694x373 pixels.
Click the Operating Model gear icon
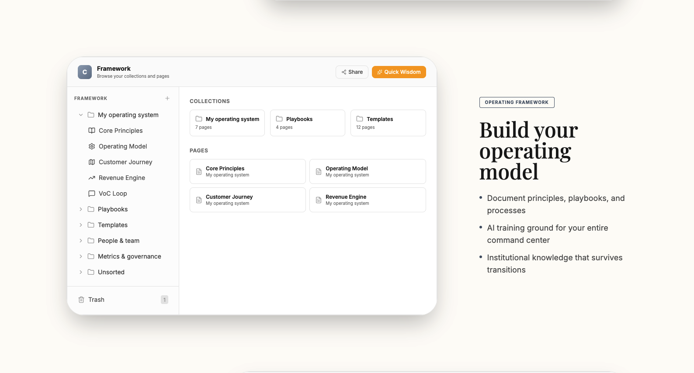[92, 146]
